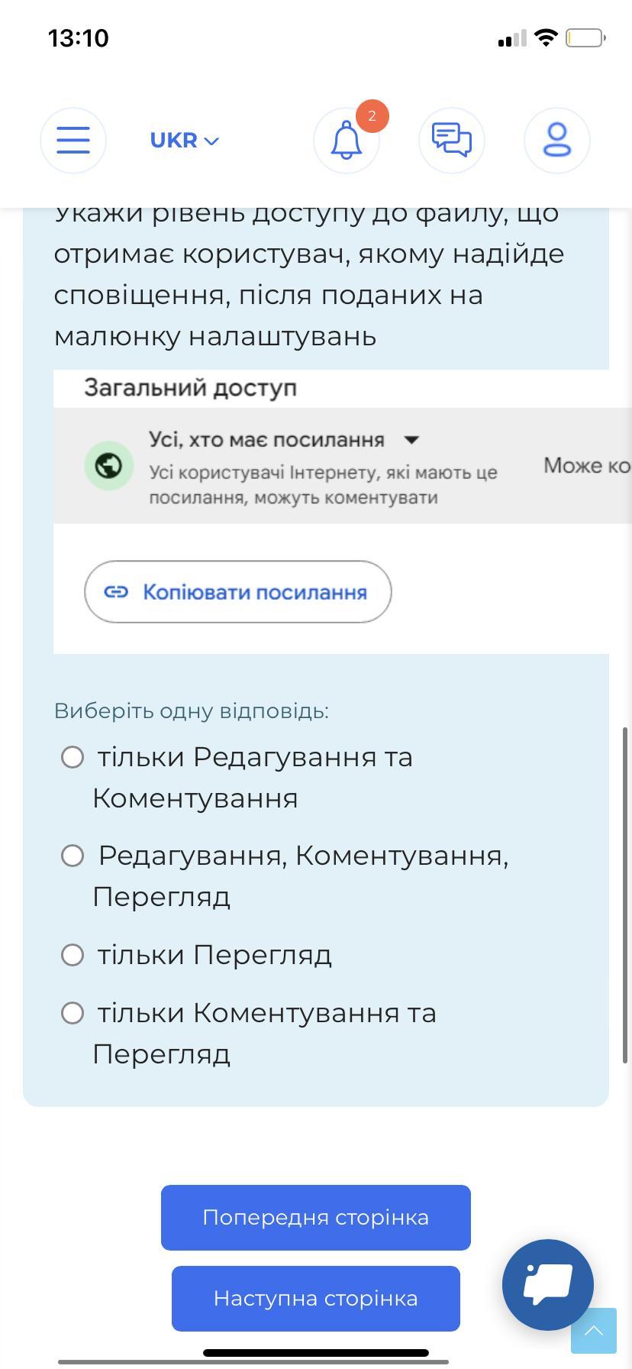Select "Редагування, Коментування, Перегляд" option
Screen dimensions: 632x1369
73,855
